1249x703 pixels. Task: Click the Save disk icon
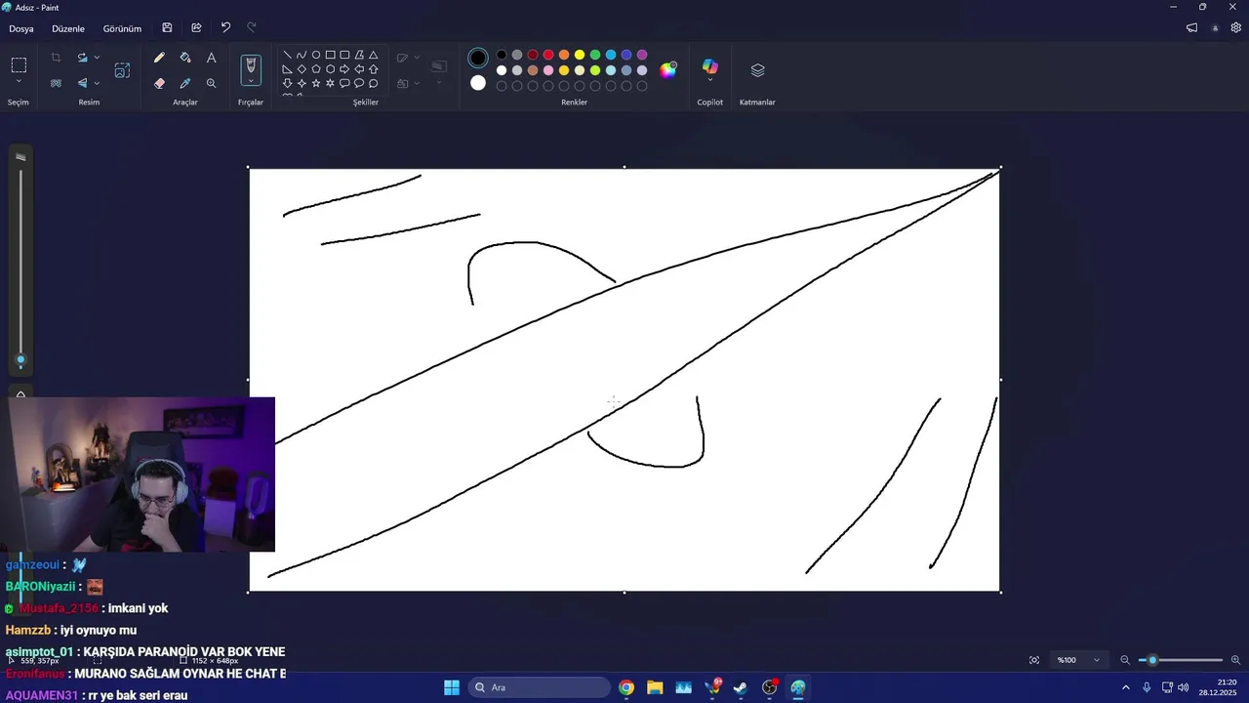tap(167, 28)
